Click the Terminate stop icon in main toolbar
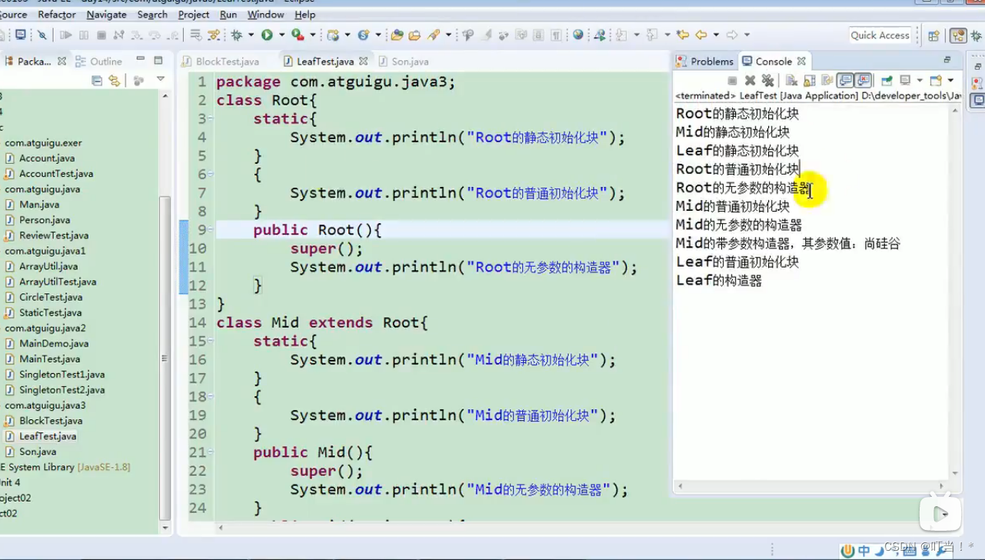The image size is (985, 560). (x=101, y=35)
